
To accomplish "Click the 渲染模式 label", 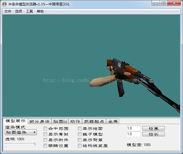I will click(x=15, y=127).
